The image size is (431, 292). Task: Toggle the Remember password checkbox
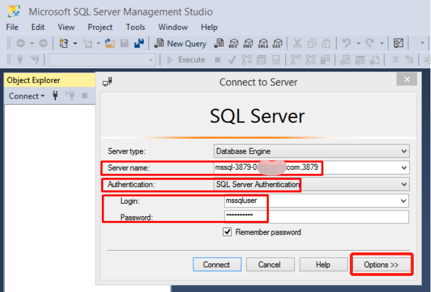(227, 232)
